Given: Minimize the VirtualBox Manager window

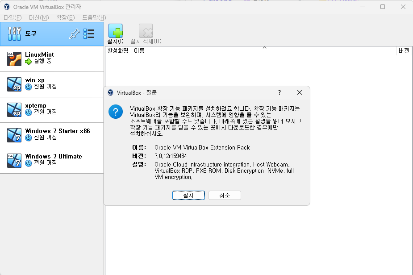Looking at the screenshot, I should point(363,7).
